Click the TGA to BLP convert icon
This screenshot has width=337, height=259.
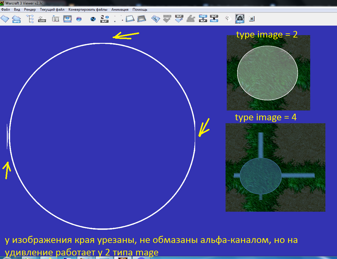(x=203, y=18)
